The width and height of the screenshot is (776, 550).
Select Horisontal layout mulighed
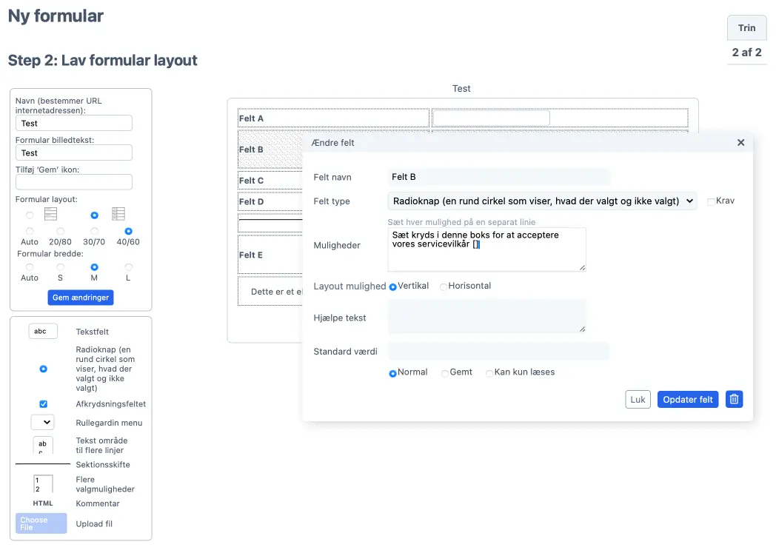444,287
